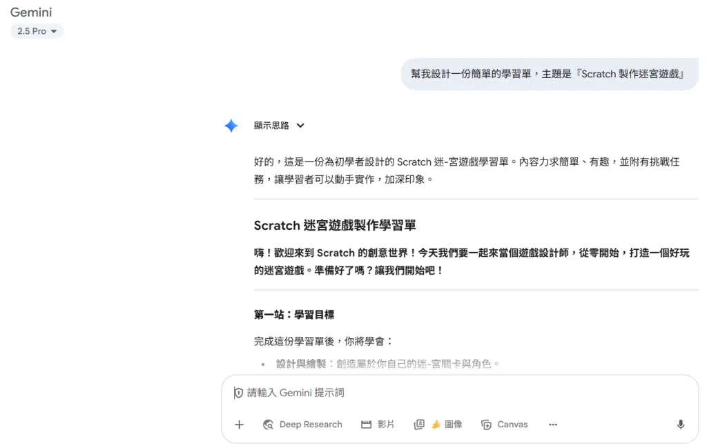Select the 影片 video option

click(x=378, y=425)
